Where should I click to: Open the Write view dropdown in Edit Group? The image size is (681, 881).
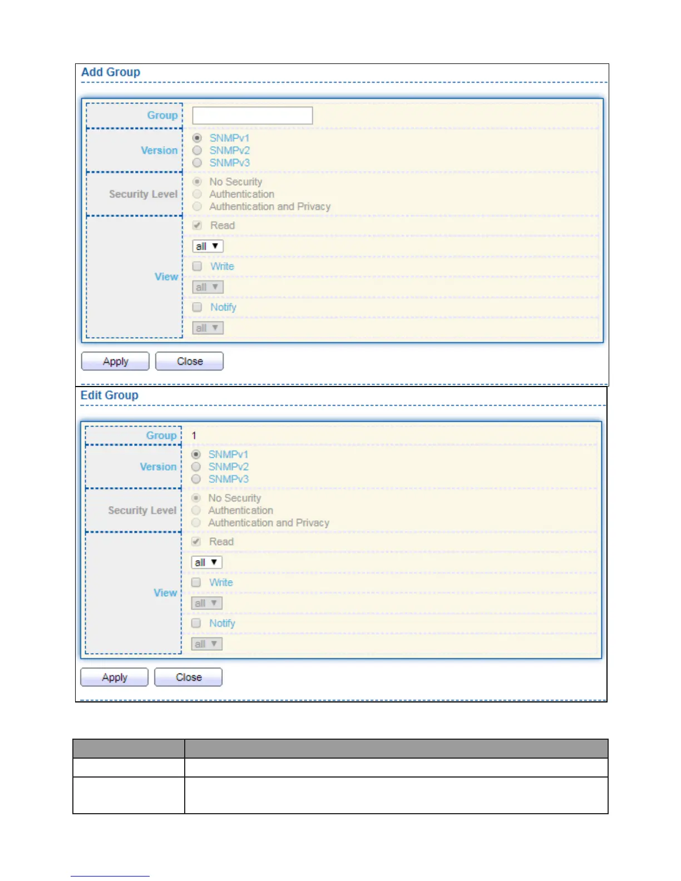coord(207,603)
